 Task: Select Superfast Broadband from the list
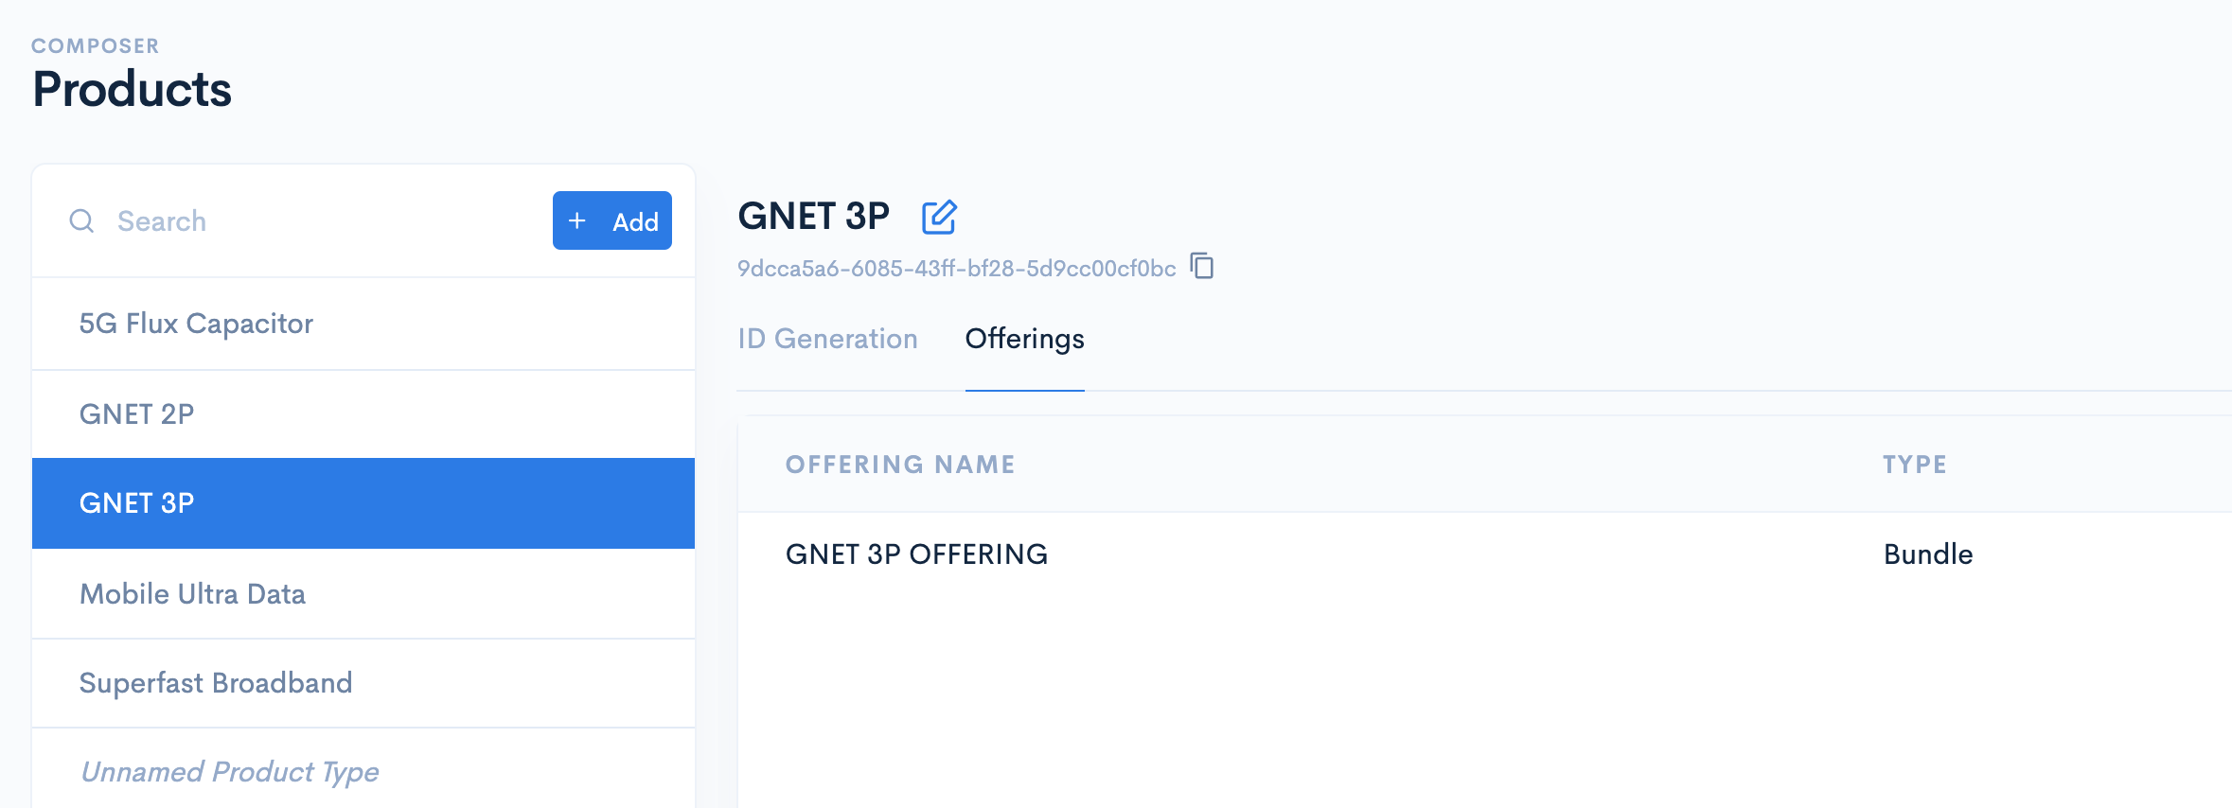coord(363,683)
